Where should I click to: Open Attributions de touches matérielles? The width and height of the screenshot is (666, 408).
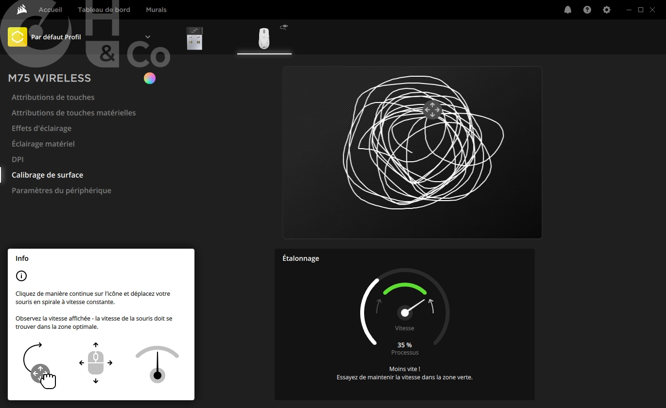point(74,113)
